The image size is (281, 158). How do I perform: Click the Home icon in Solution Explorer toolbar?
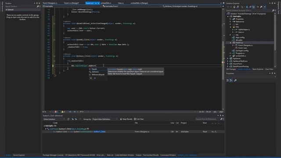[234, 7]
